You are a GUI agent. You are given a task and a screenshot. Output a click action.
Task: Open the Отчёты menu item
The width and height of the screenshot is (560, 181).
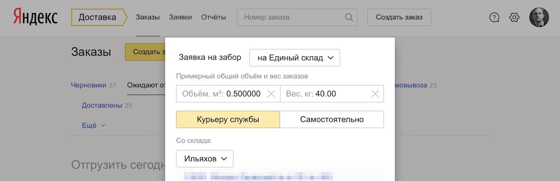pos(213,17)
